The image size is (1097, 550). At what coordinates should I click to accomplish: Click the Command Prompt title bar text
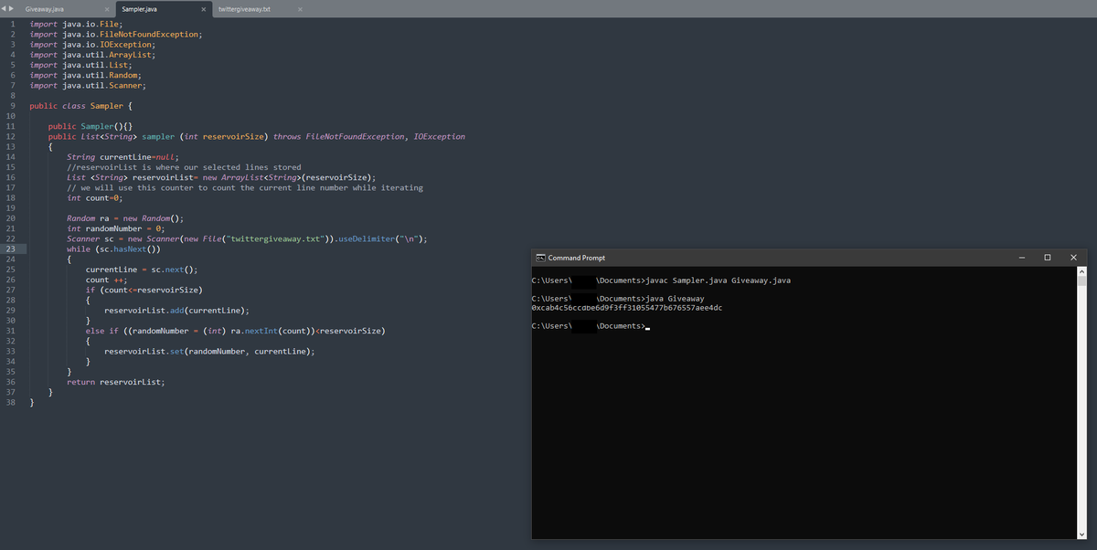point(576,258)
